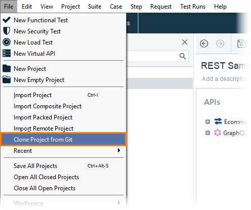
Task: Click the GraphQL pink logo icon
Action: pos(218,133)
